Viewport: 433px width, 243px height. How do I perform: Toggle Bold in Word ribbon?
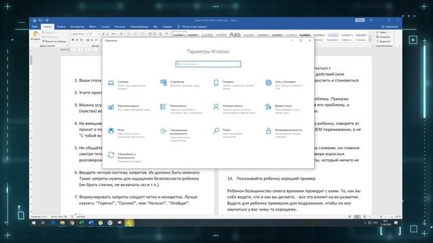(x=73, y=40)
